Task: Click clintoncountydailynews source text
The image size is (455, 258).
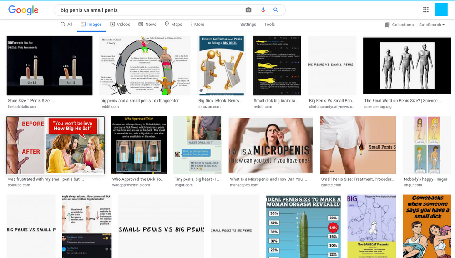Action: (332, 107)
